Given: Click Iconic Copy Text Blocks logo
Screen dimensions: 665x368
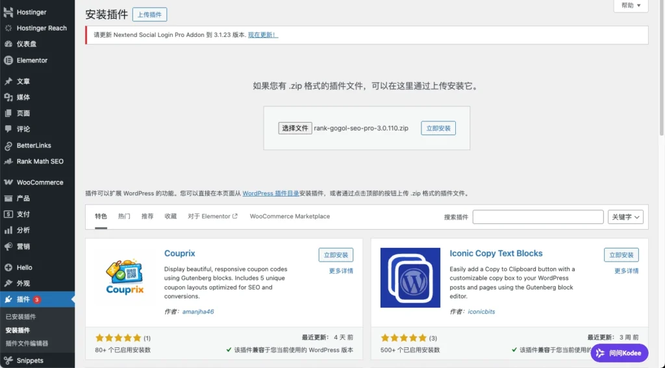Looking at the screenshot, I should click(x=410, y=278).
